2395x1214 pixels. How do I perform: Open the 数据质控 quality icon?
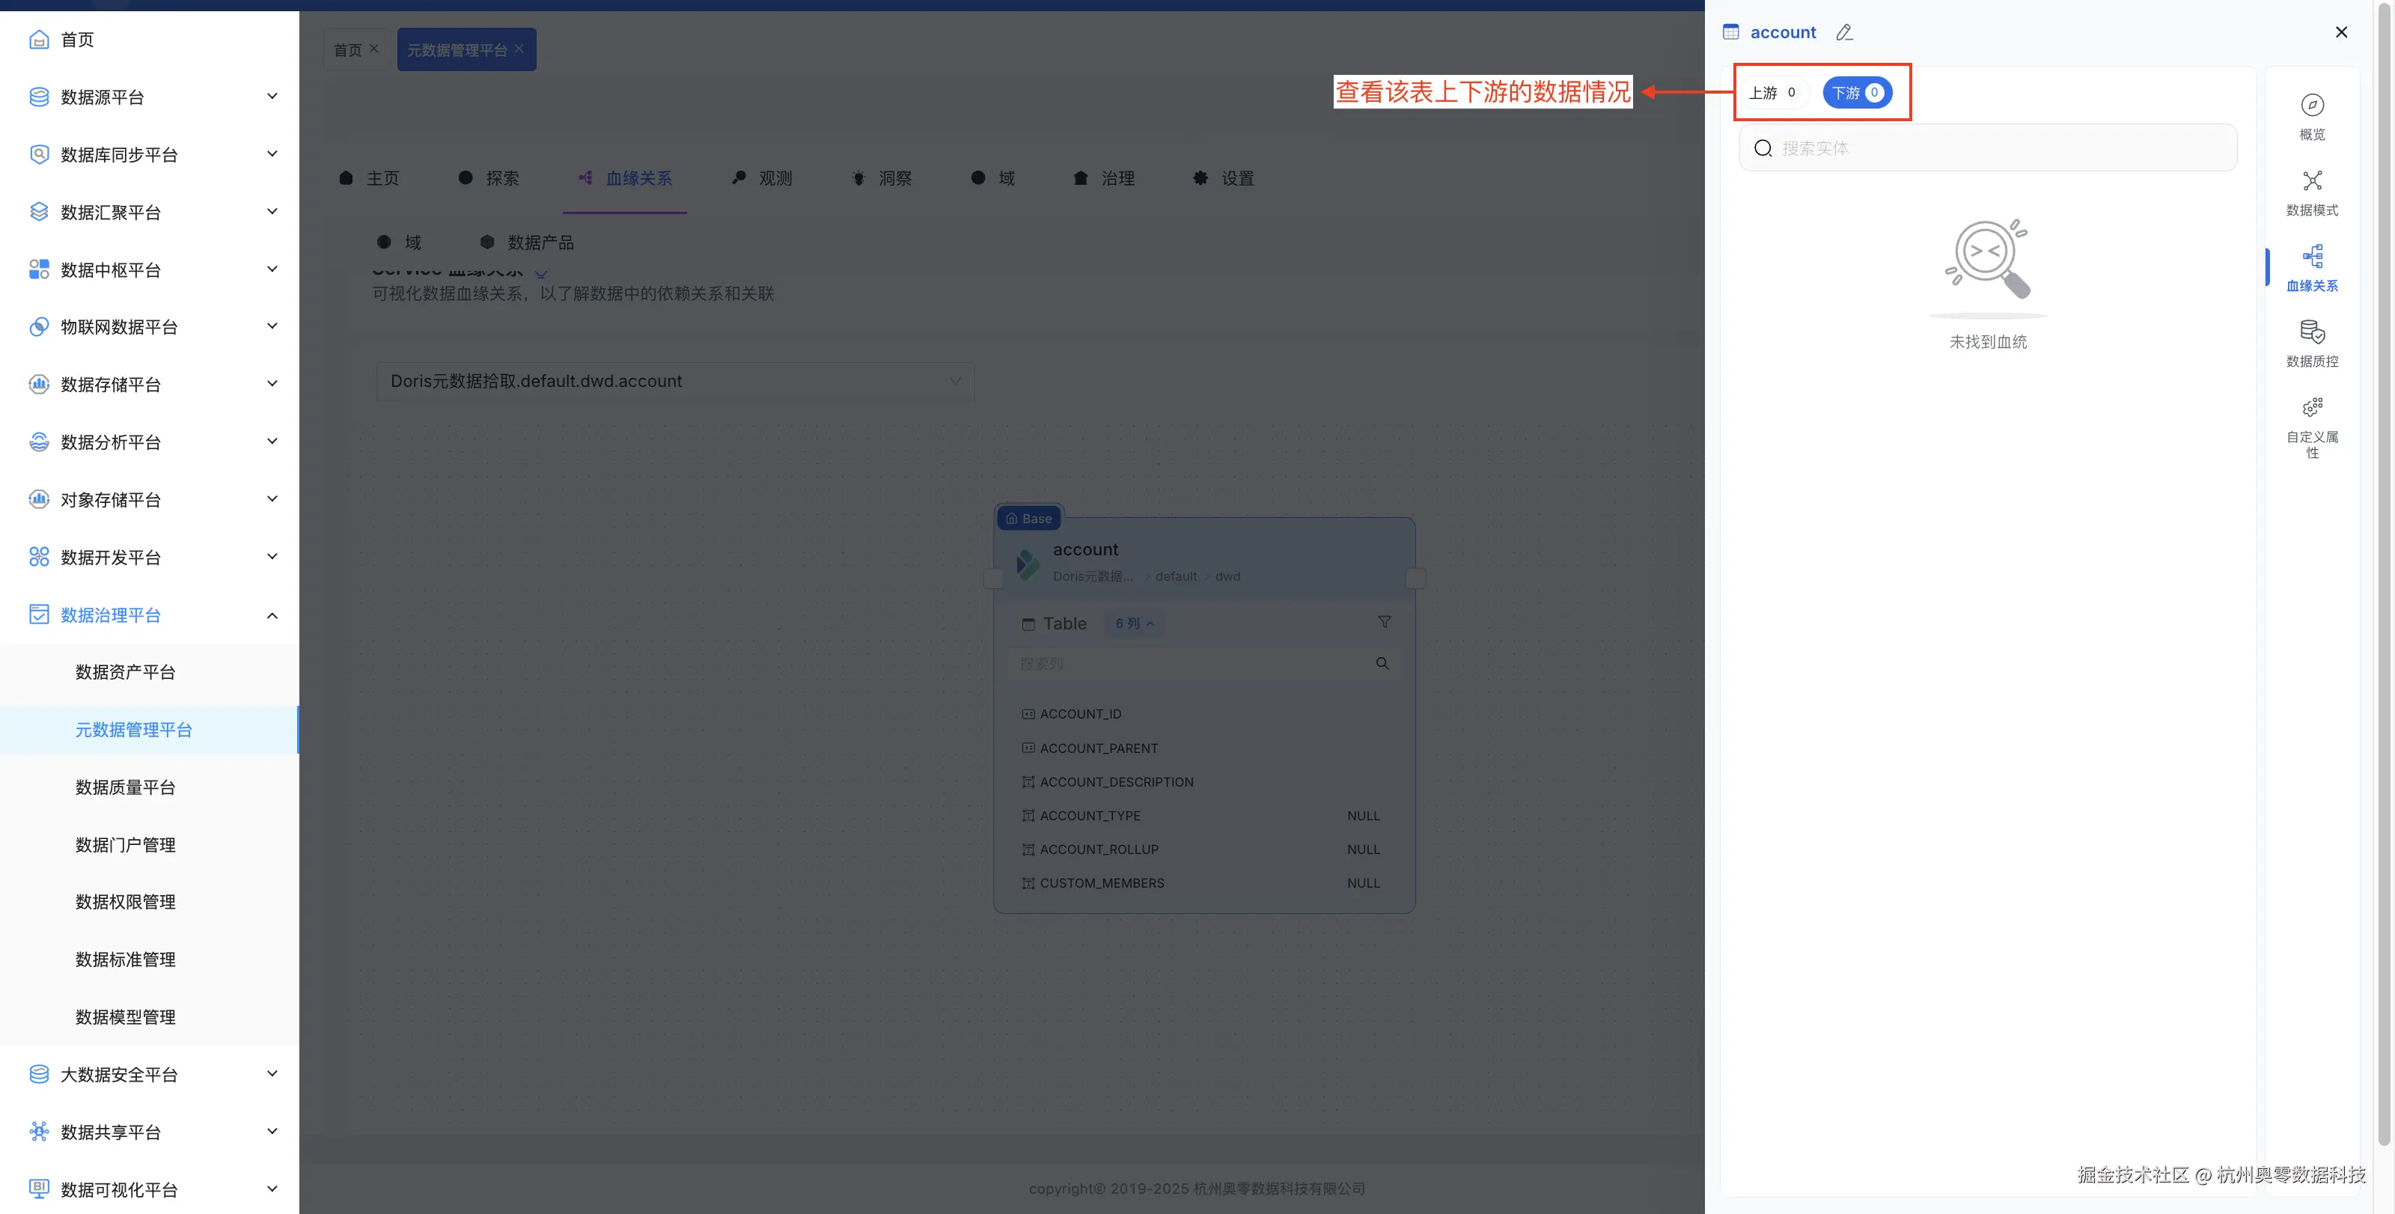tap(2311, 333)
